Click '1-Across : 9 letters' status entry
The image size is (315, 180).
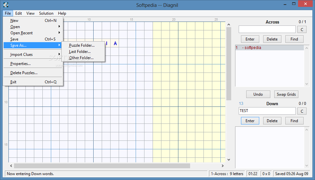click(x=227, y=174)
